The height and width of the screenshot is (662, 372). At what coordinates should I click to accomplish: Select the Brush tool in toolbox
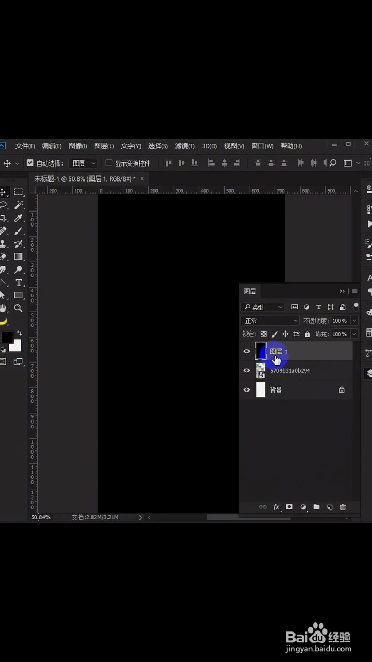19,231
